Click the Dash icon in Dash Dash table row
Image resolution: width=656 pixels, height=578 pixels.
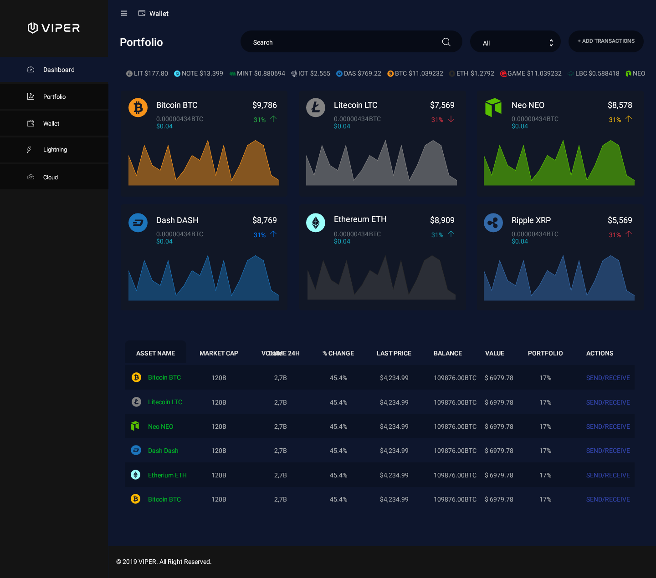point(136,450)
